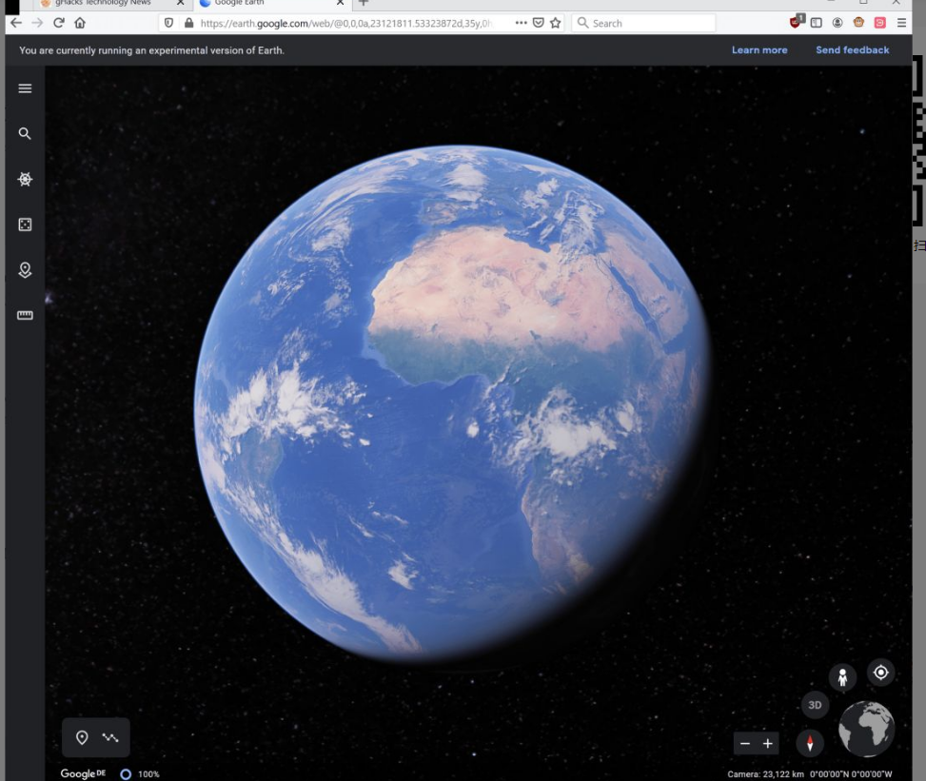Zoom in with the plus button
Viewport: 926px width, 781px height.
[768, 743]
